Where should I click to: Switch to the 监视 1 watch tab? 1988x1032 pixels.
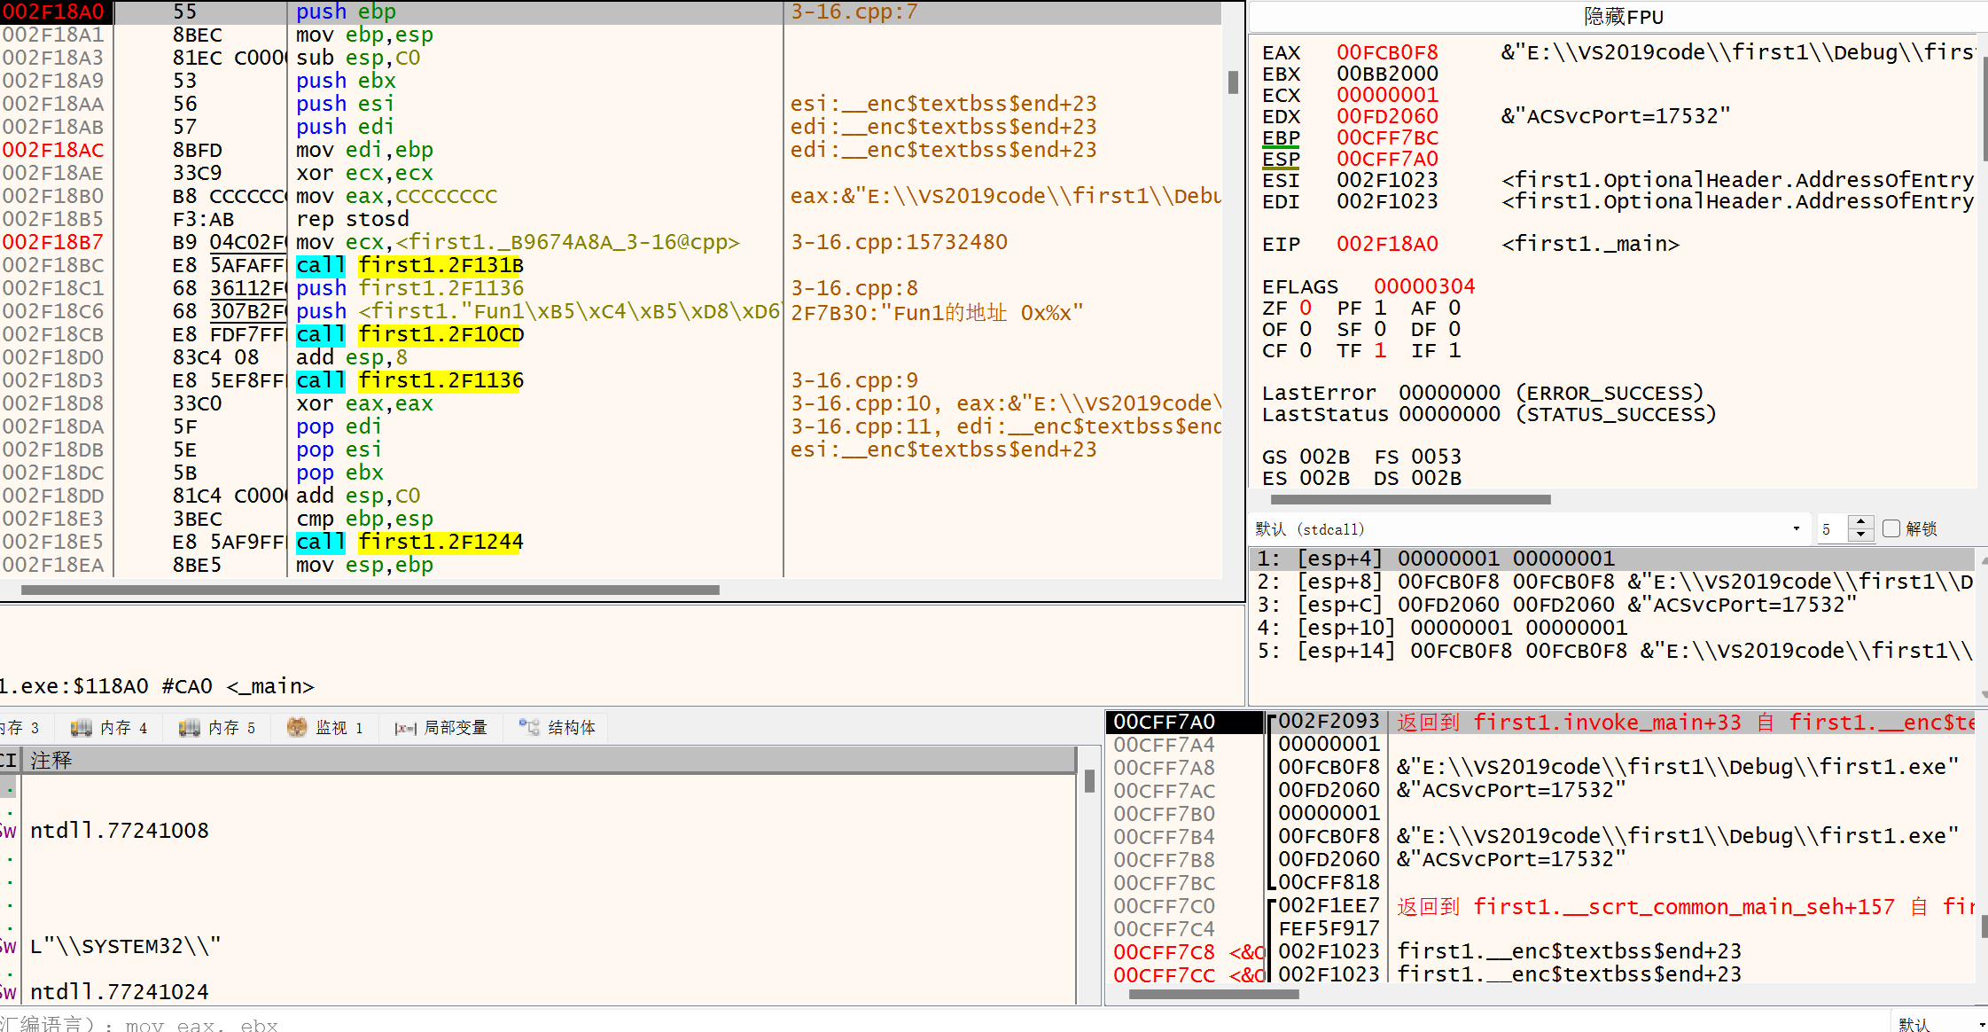tap(326, 728)
